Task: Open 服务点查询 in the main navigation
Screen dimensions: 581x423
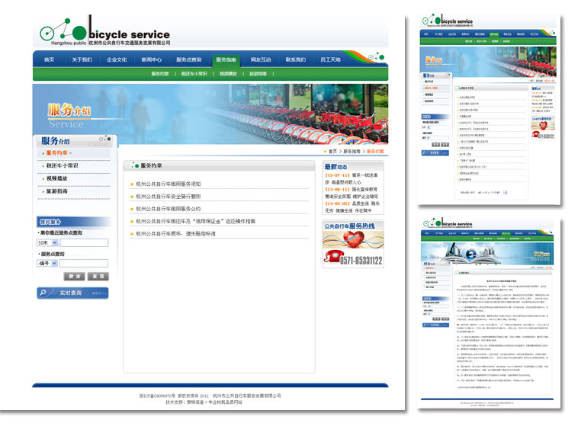Action: tap(188, 59)
